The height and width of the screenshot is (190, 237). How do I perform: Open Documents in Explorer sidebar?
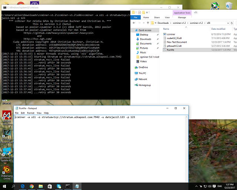pyautogui.click(x=146, y=44)
